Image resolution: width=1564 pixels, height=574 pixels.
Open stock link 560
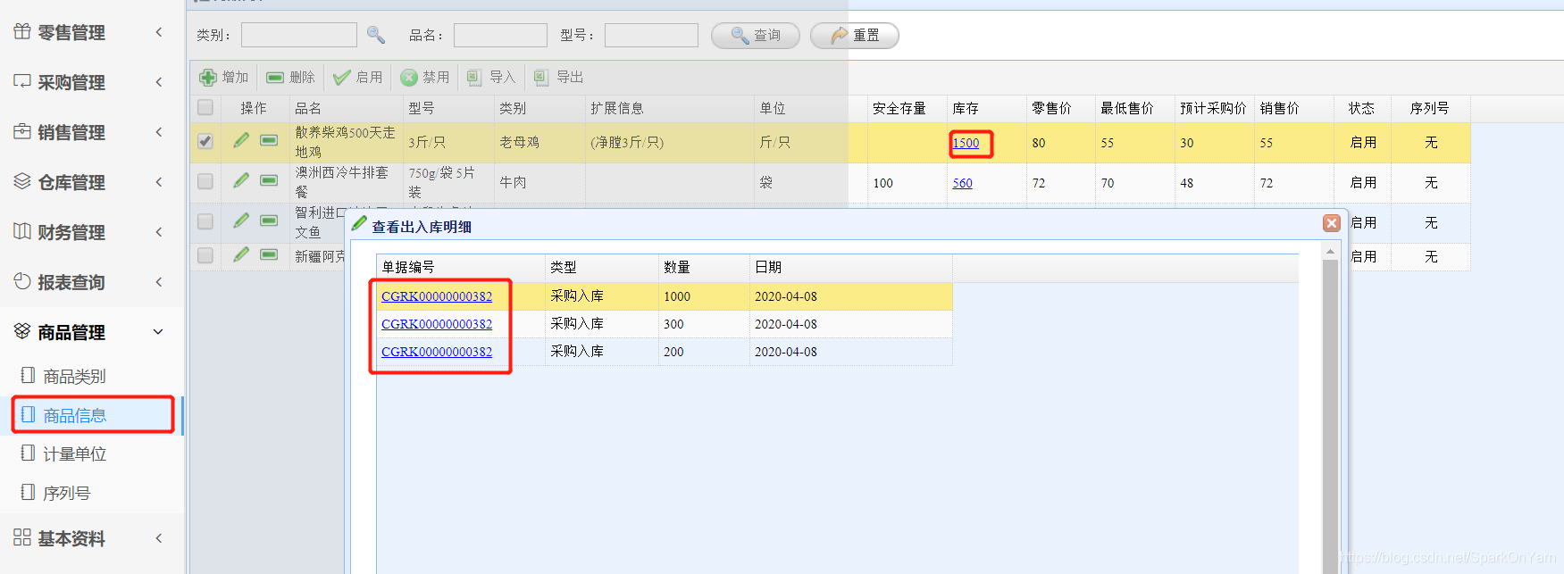coord(962,183)
